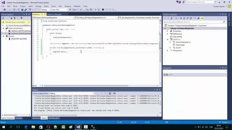Image resolution: width=232 pixels, height=130 pixels.
Task: Open the Error List tab
Action: point(36,118)
